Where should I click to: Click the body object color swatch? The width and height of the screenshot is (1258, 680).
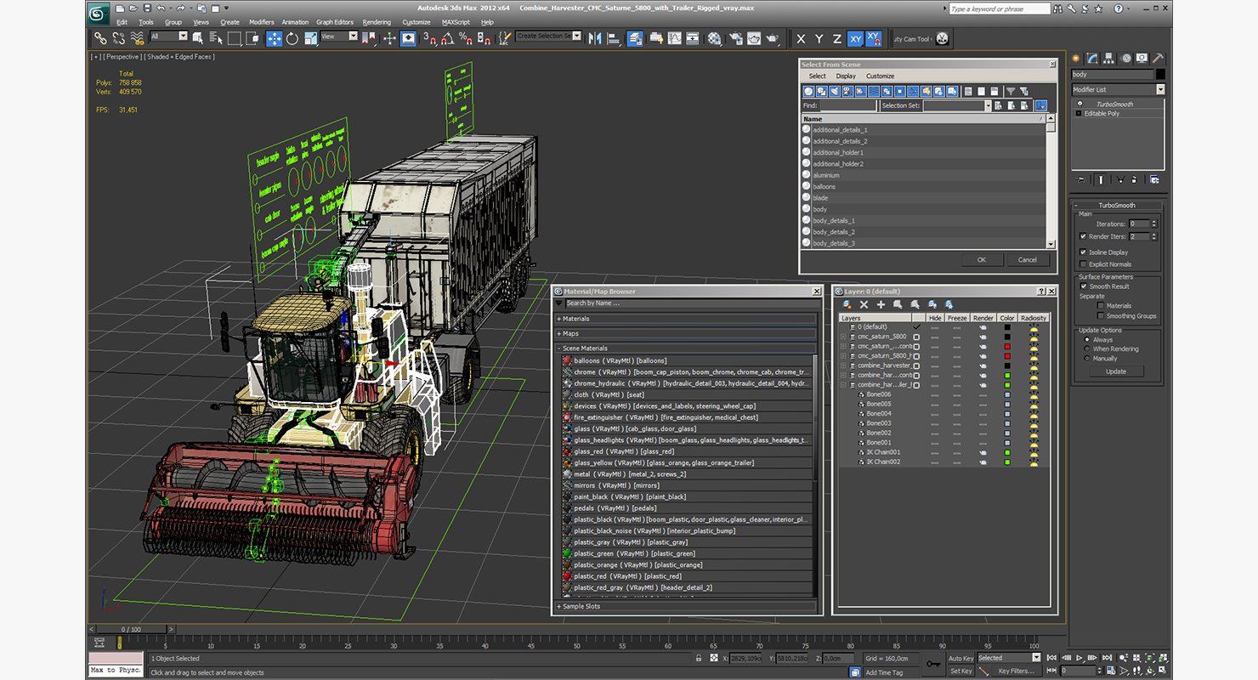click(1160, 75)
